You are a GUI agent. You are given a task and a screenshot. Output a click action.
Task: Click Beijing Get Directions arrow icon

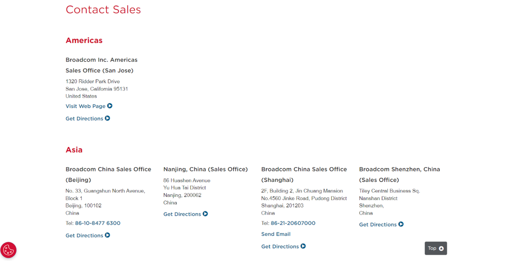107,235
